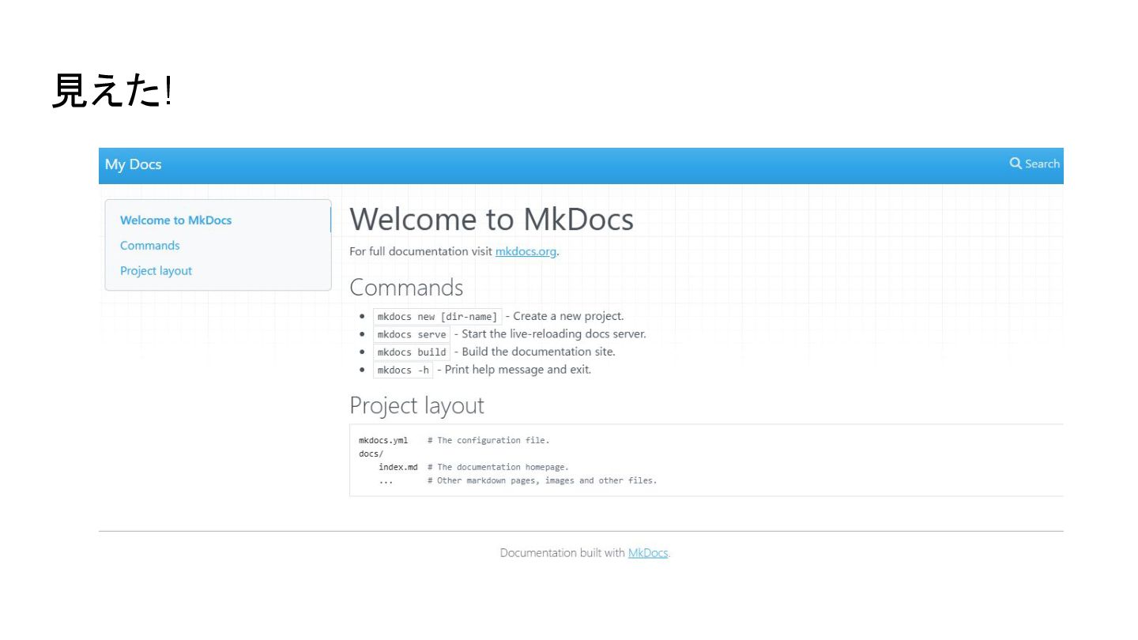Click 'Build the documentation site.' text

pos(538,352)
